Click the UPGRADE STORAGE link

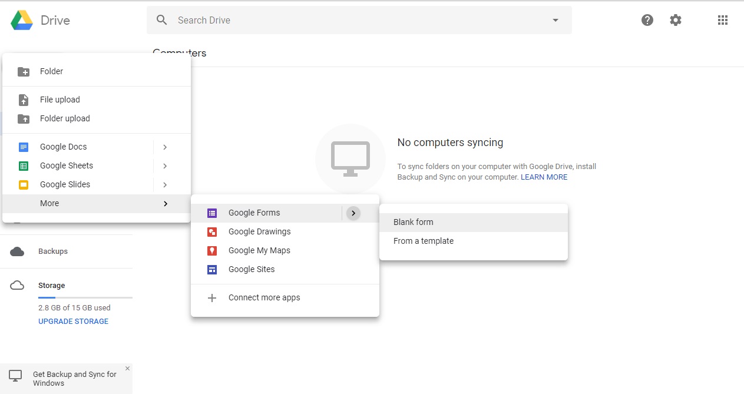click(74, 322)
